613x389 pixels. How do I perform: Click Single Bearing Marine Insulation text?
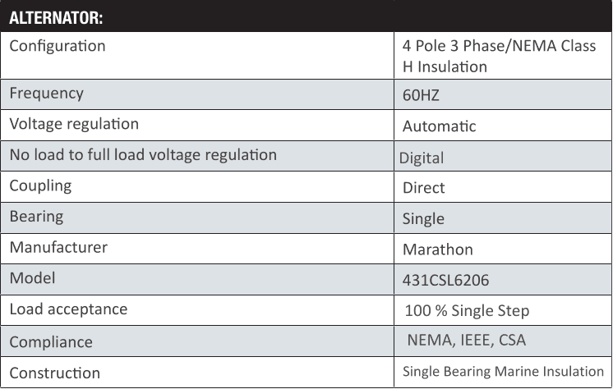(x=503, y=371)
